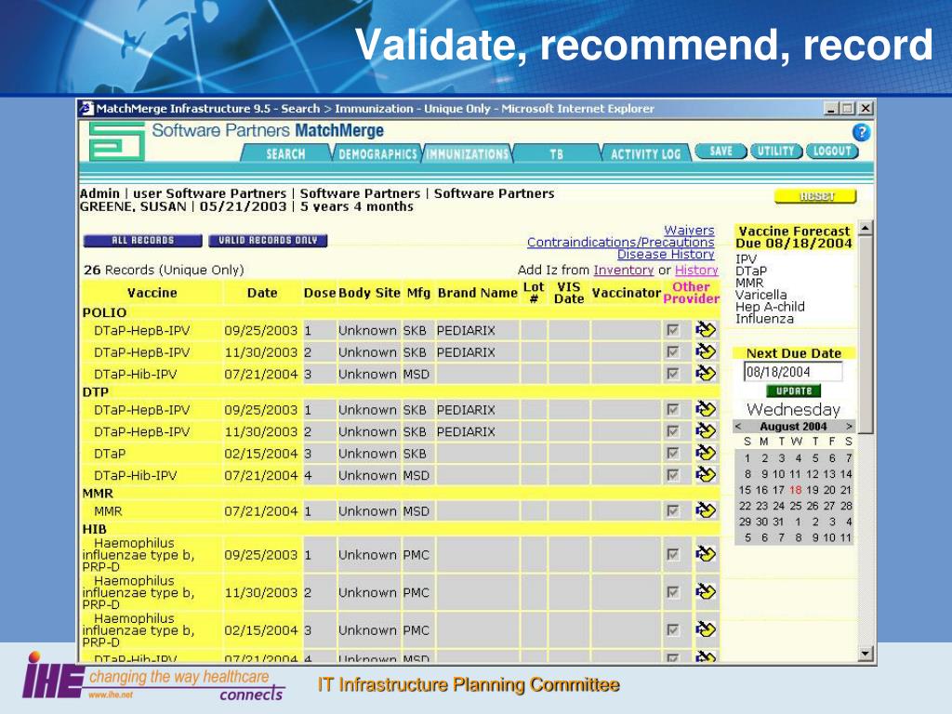Viewport: 952px width, 714px height.
Task: Select August 25 in the calendar
Action: point(796,506)
